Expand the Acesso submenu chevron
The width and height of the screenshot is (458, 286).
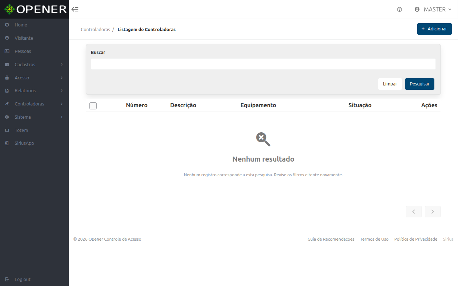[x=62, y=78]
